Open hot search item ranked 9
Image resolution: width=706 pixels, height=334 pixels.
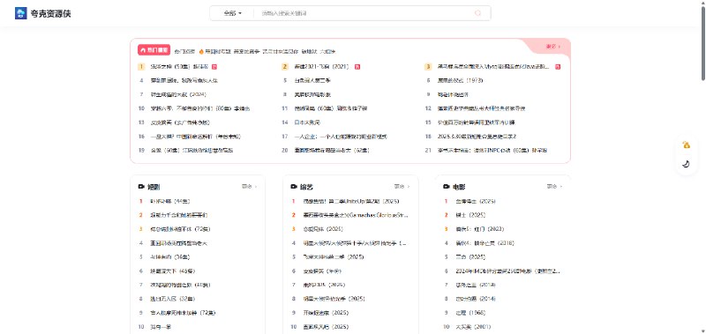point(453,94)
